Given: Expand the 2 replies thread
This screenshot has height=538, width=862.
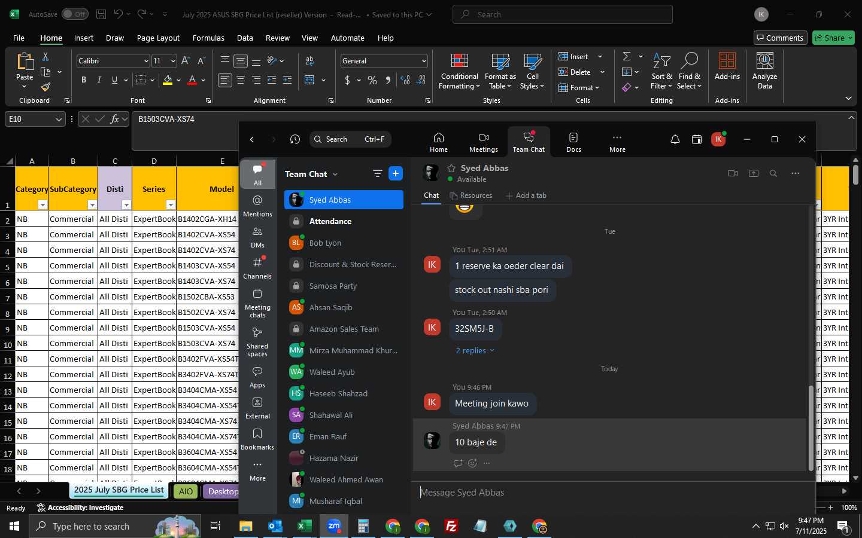Looking at the screenshot, I should tap(475, 350).
